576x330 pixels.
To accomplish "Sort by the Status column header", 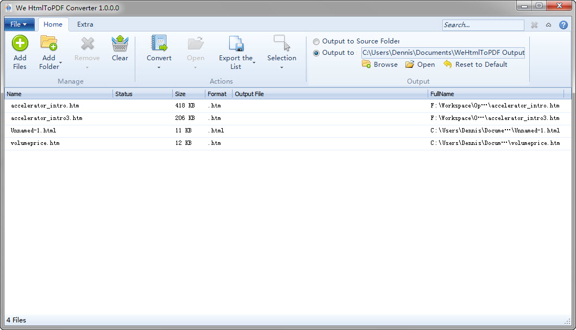I will coord(142,94).
